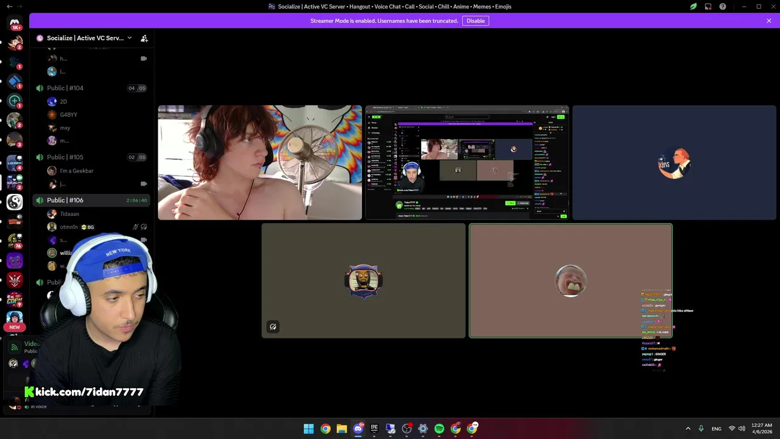
Task: Select the Public | #106 voice channel
Action: pyautogui.click(x=91, y=200)
